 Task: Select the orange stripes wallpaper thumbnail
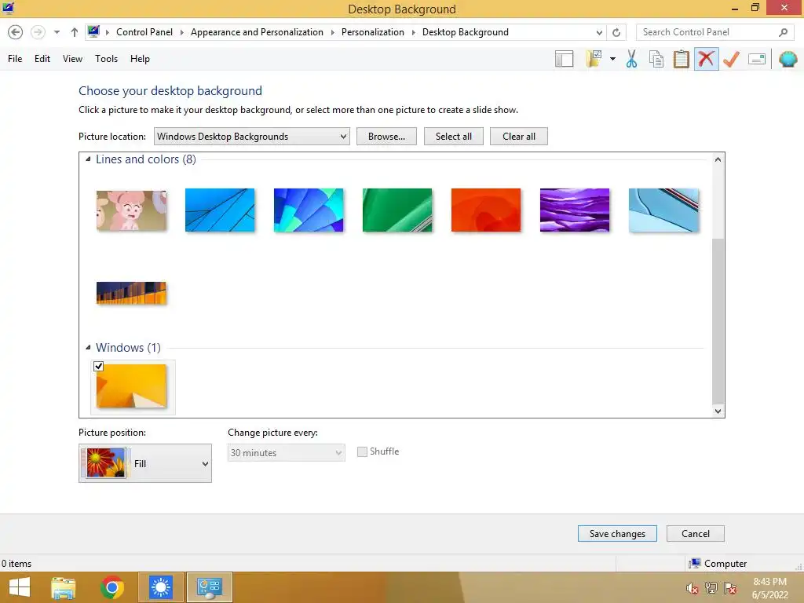tap(131, 294)
